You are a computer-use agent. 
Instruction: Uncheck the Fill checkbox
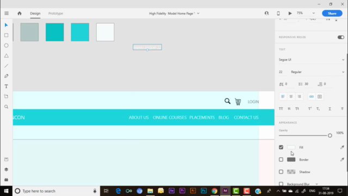281,147
